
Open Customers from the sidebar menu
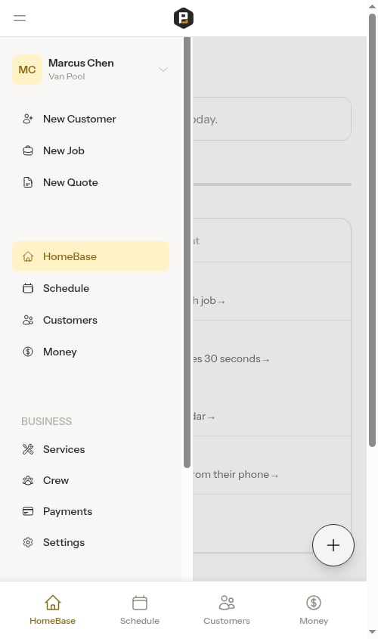(x=91, y=321)
